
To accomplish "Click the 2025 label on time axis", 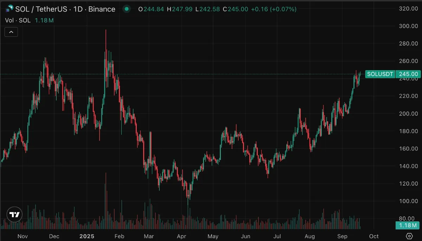I will tap(87, 236).
